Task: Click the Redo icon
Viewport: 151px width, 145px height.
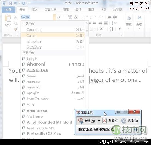Action: [x=24, y=3]
